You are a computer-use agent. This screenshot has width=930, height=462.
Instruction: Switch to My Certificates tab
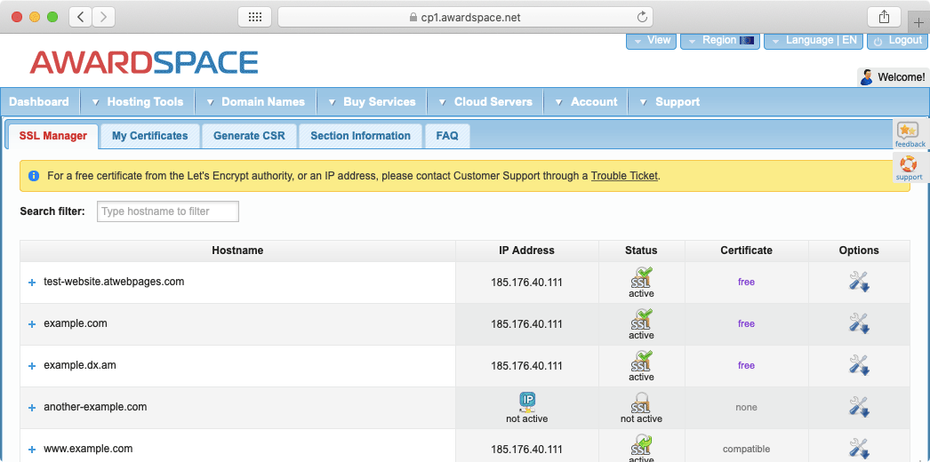[x=149, y=136]
